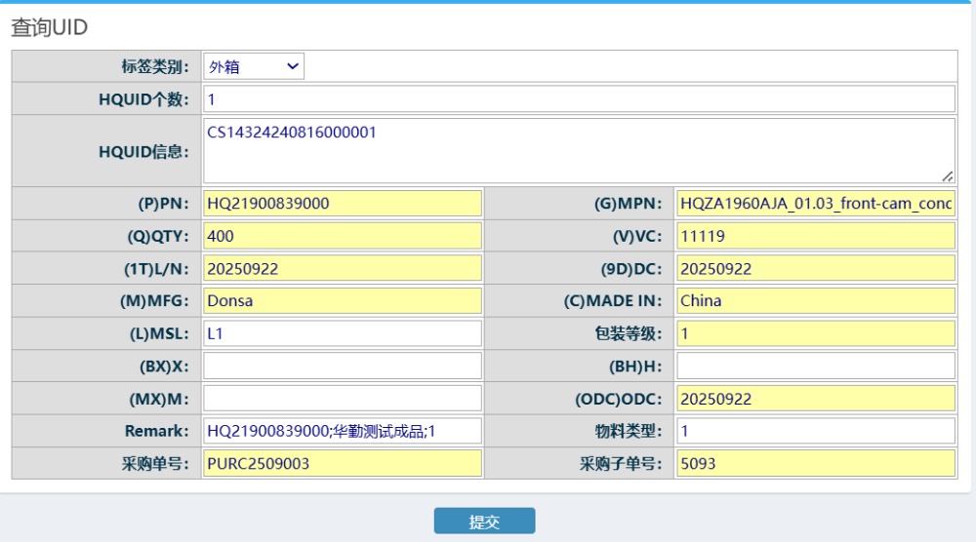
Task: Click the (M)MFG field showing Donsa
Action: pyautogui.click(x=343, y=300)
